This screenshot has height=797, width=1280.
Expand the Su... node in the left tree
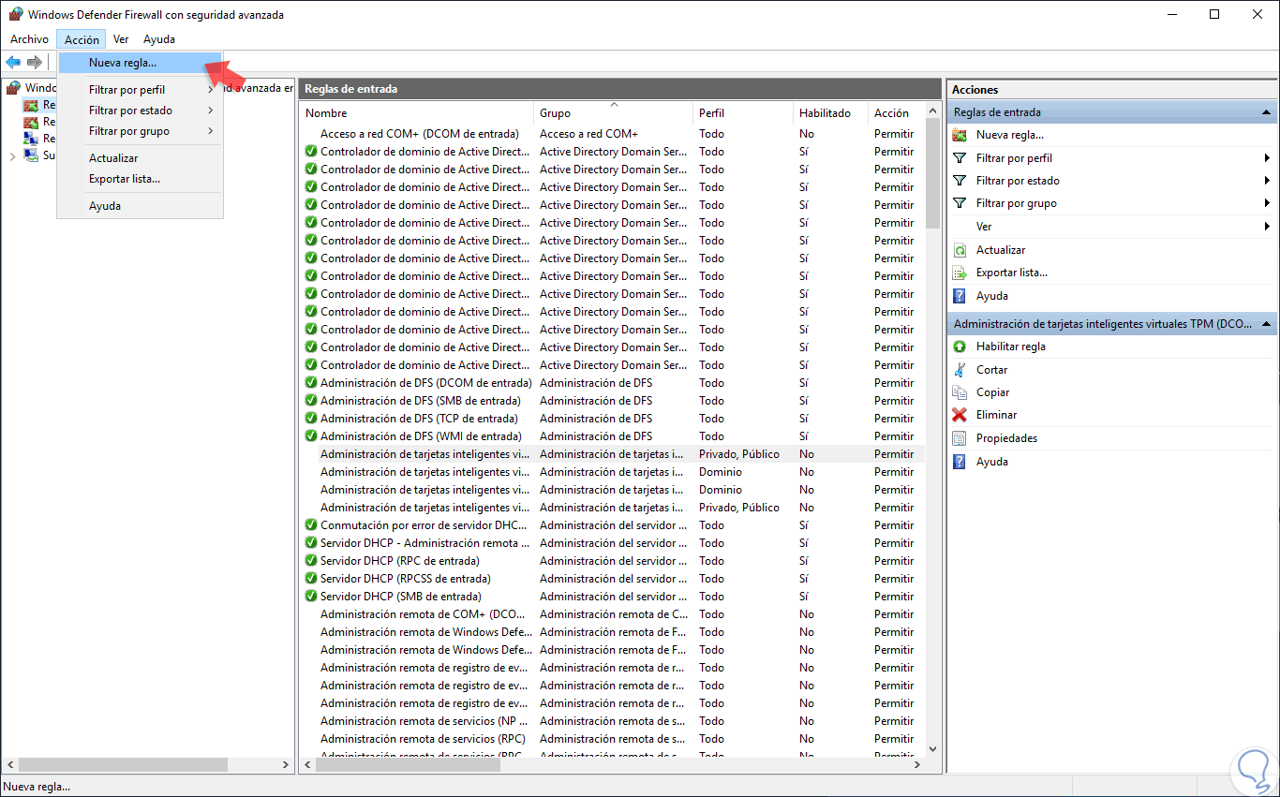click(x=12, y=155)
